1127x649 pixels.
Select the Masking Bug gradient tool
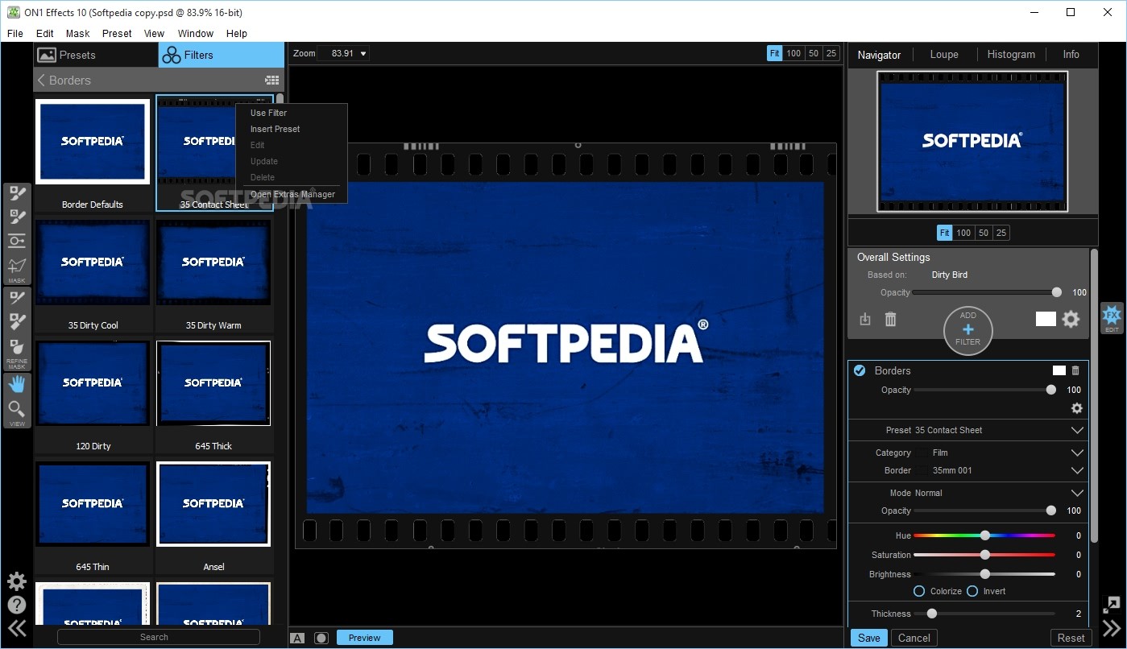(x=17, y=241)
